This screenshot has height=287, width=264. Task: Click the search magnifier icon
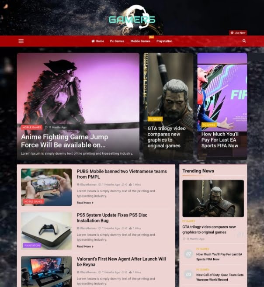point(244,41)
